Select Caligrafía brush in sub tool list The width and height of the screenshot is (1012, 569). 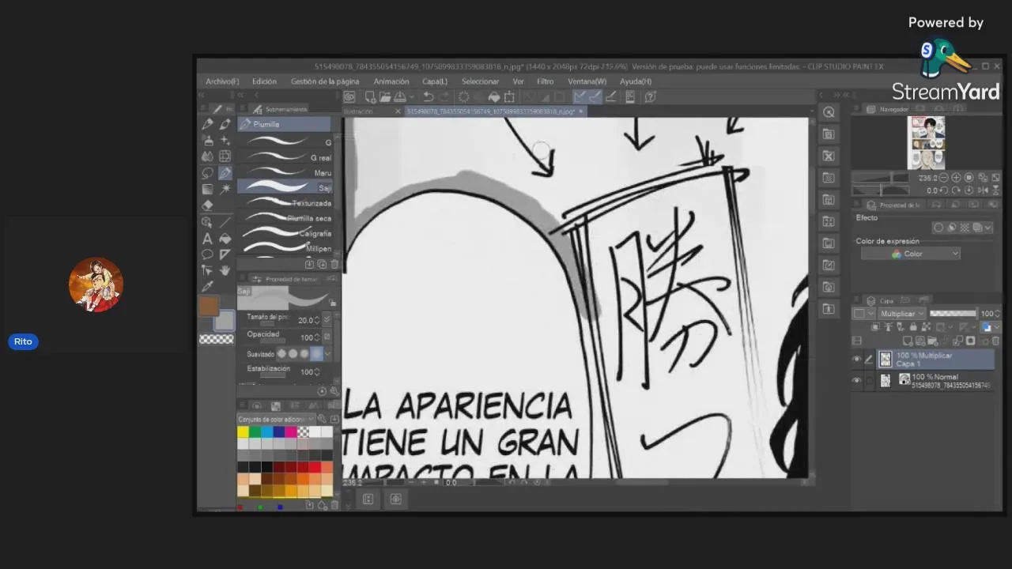[285, 233]
